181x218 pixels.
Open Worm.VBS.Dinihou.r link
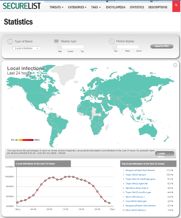[135, 197]
